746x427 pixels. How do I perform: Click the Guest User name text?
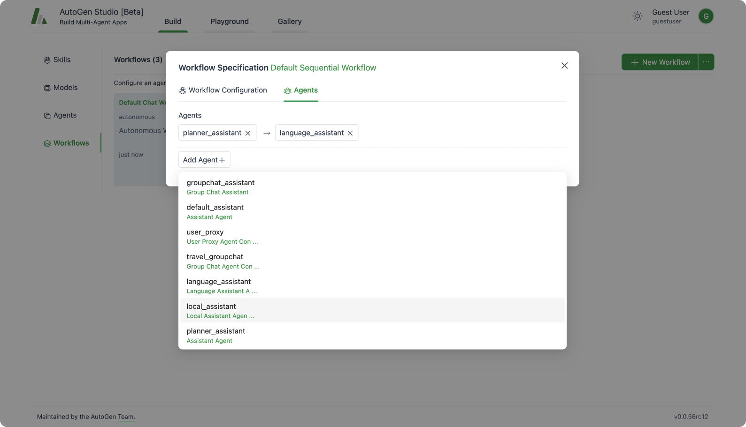670,12
